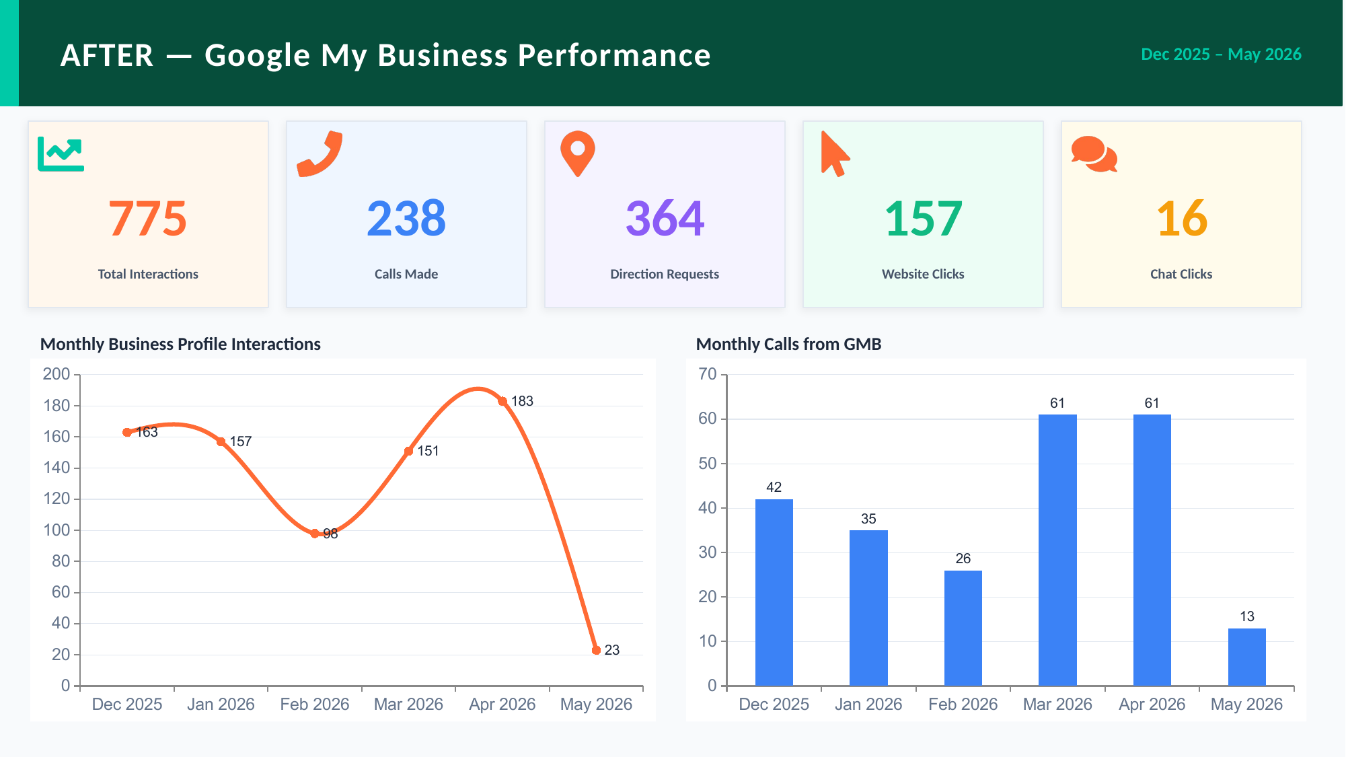Select the 364 direction requests value

tap(665, 219)
